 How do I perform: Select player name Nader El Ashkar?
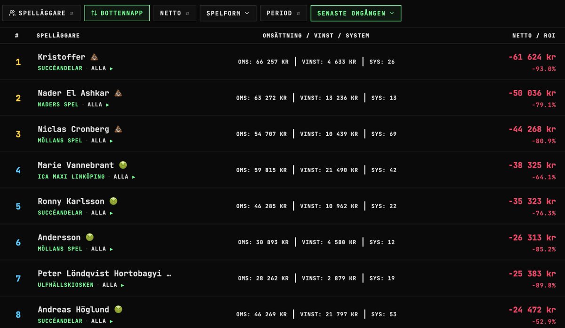tap(73, 93)
